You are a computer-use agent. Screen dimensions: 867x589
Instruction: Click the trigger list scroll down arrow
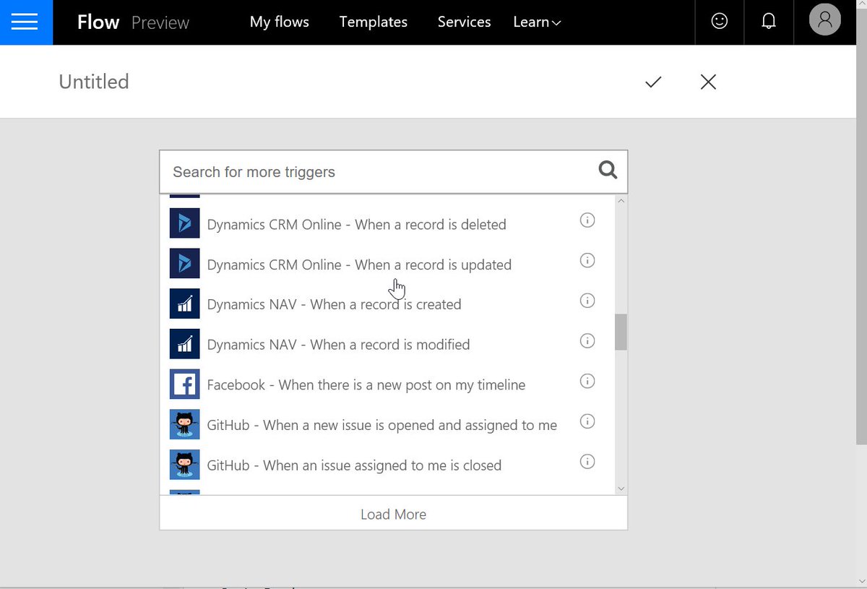click(621, 489)
